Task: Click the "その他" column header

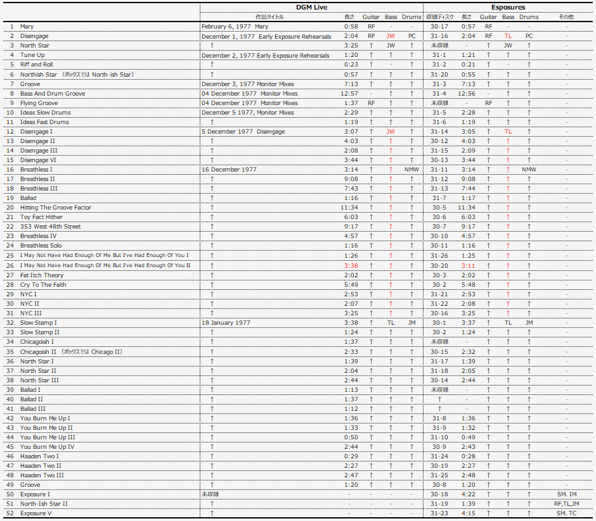Action: 566,17
